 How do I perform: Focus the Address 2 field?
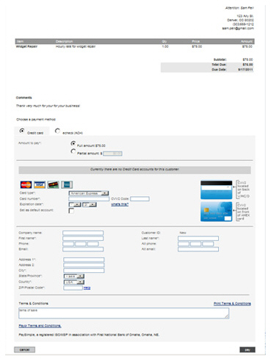click(84, 265)
